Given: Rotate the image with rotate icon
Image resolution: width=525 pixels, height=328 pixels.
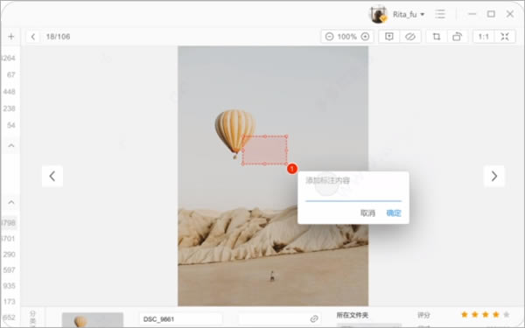Looking at the screenshot, I should click(457, 37).
